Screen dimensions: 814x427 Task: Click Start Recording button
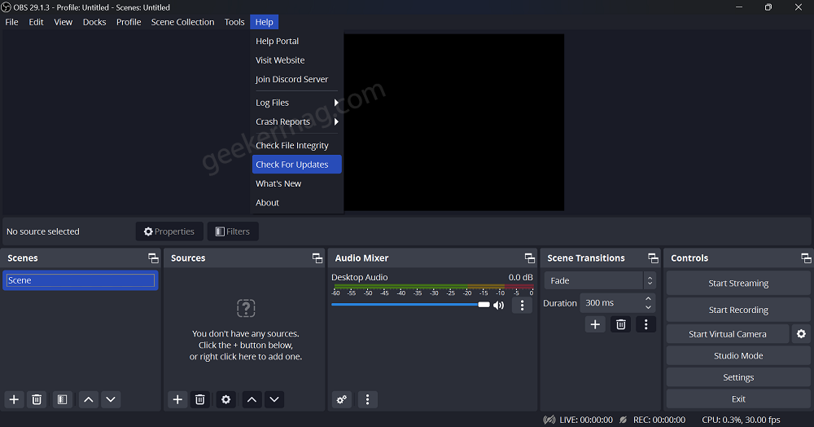738,310
